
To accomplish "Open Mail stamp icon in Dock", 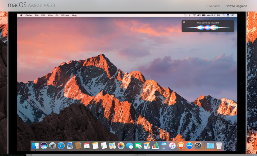I will 70,146.
